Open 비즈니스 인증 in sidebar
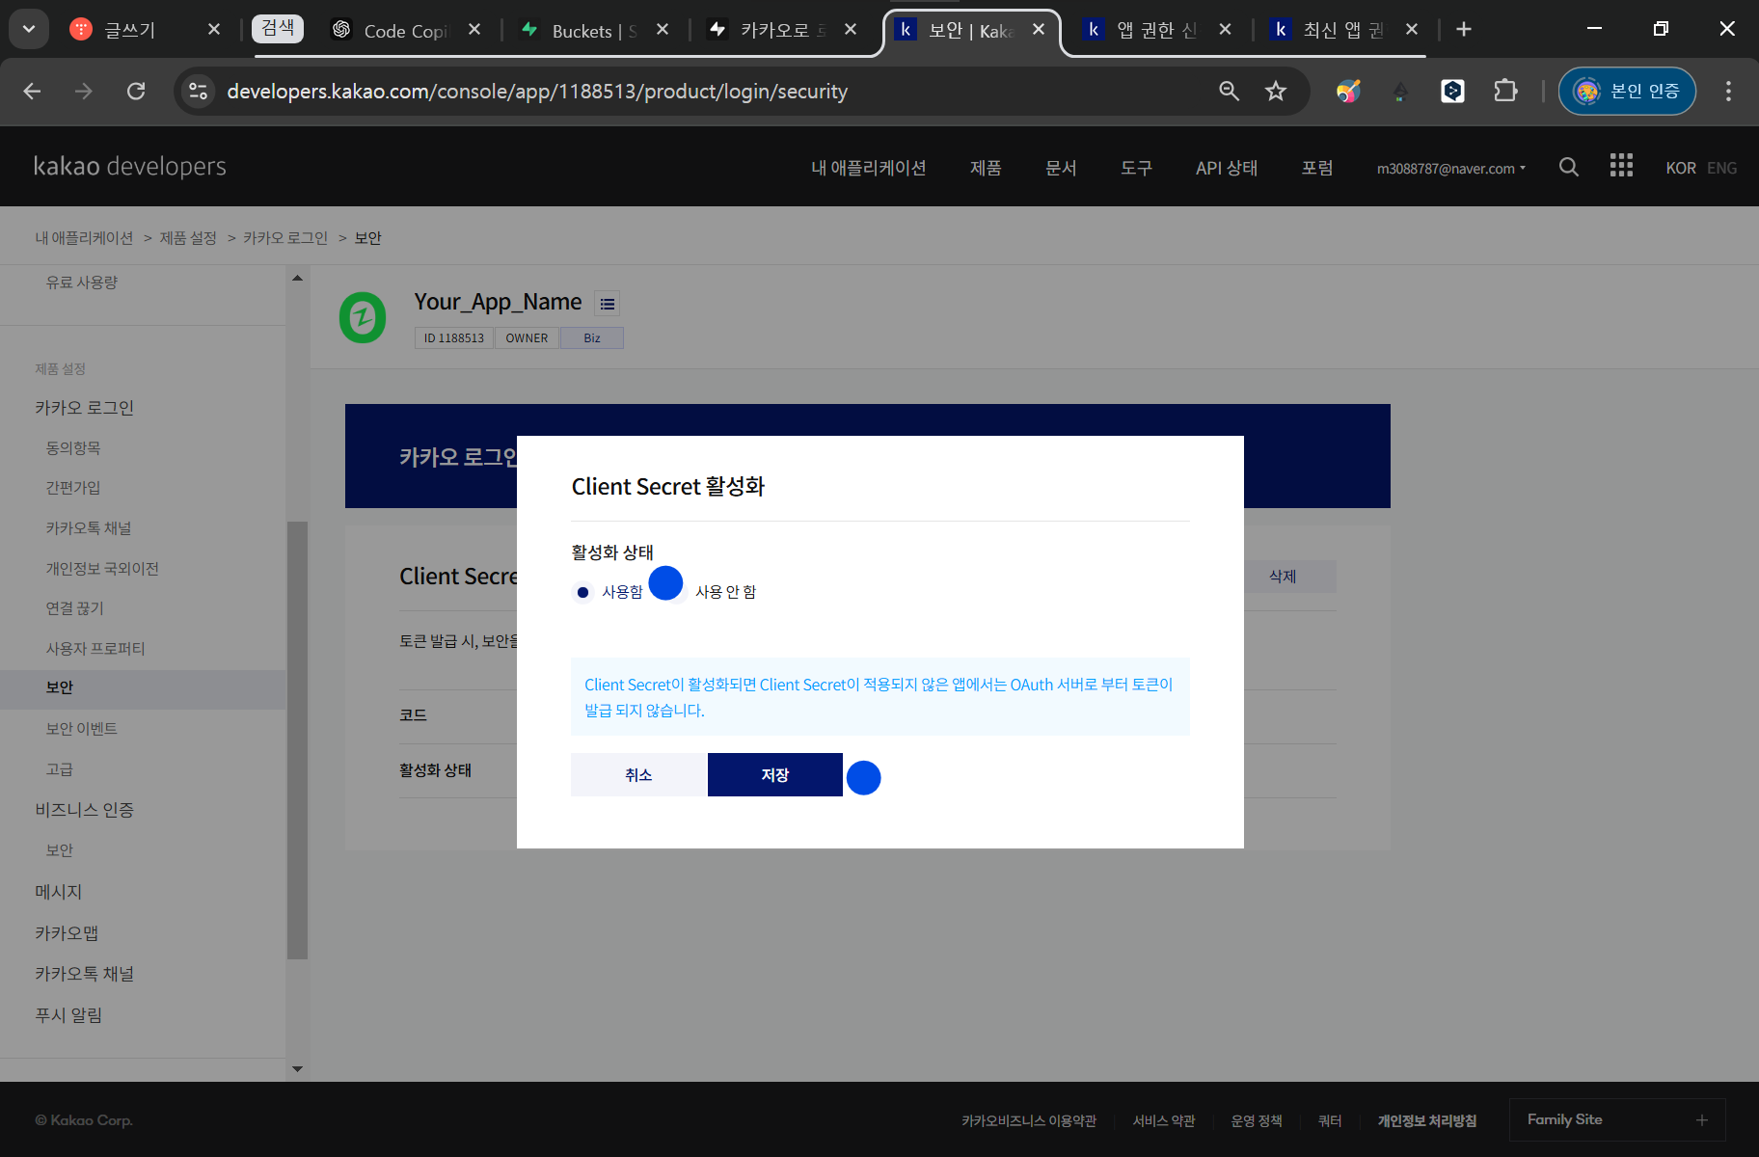1759x1157 pixels. [x=85, y=810]
